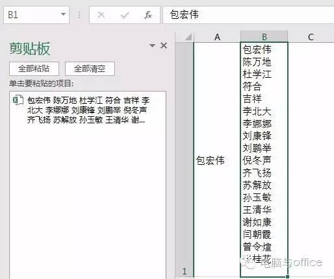Click the select-all corner triangle
Viewport: 334px width, 279px height.
188,37
